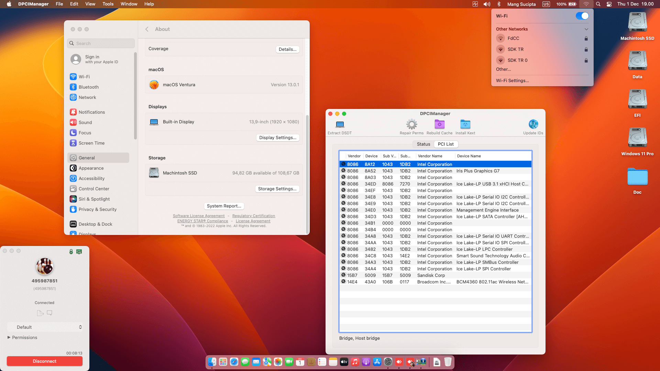Select the Sandisk Corp row
Screen dimensions: 660x371
(436, 276)
